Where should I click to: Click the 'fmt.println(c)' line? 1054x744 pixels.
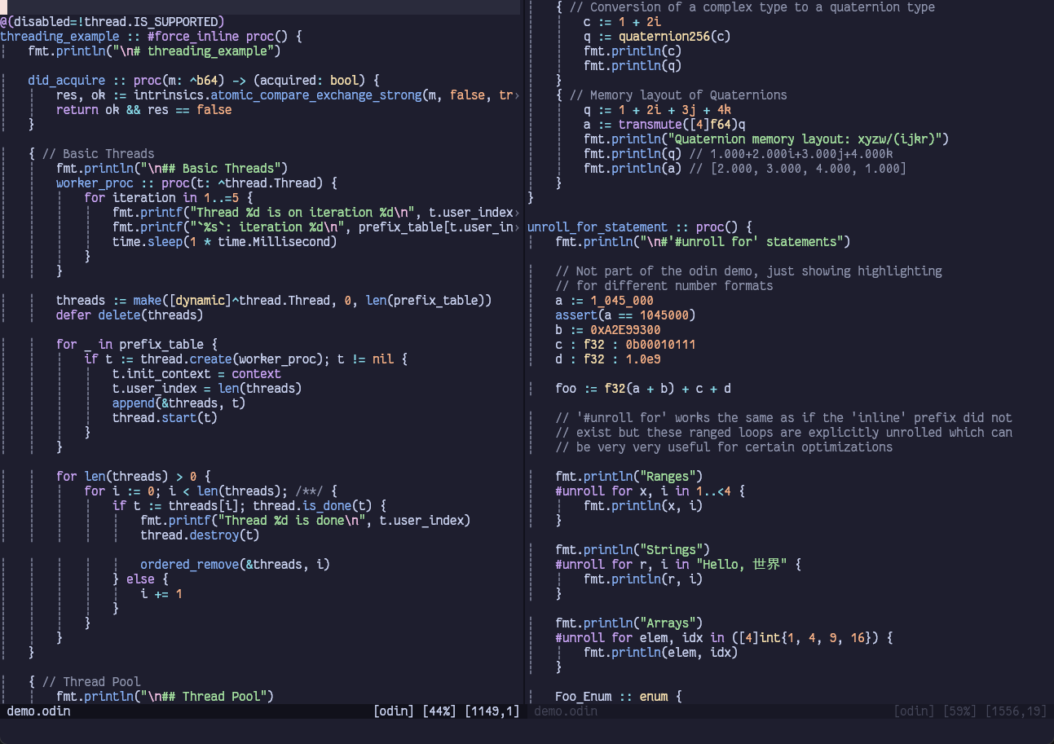point(633,51)
